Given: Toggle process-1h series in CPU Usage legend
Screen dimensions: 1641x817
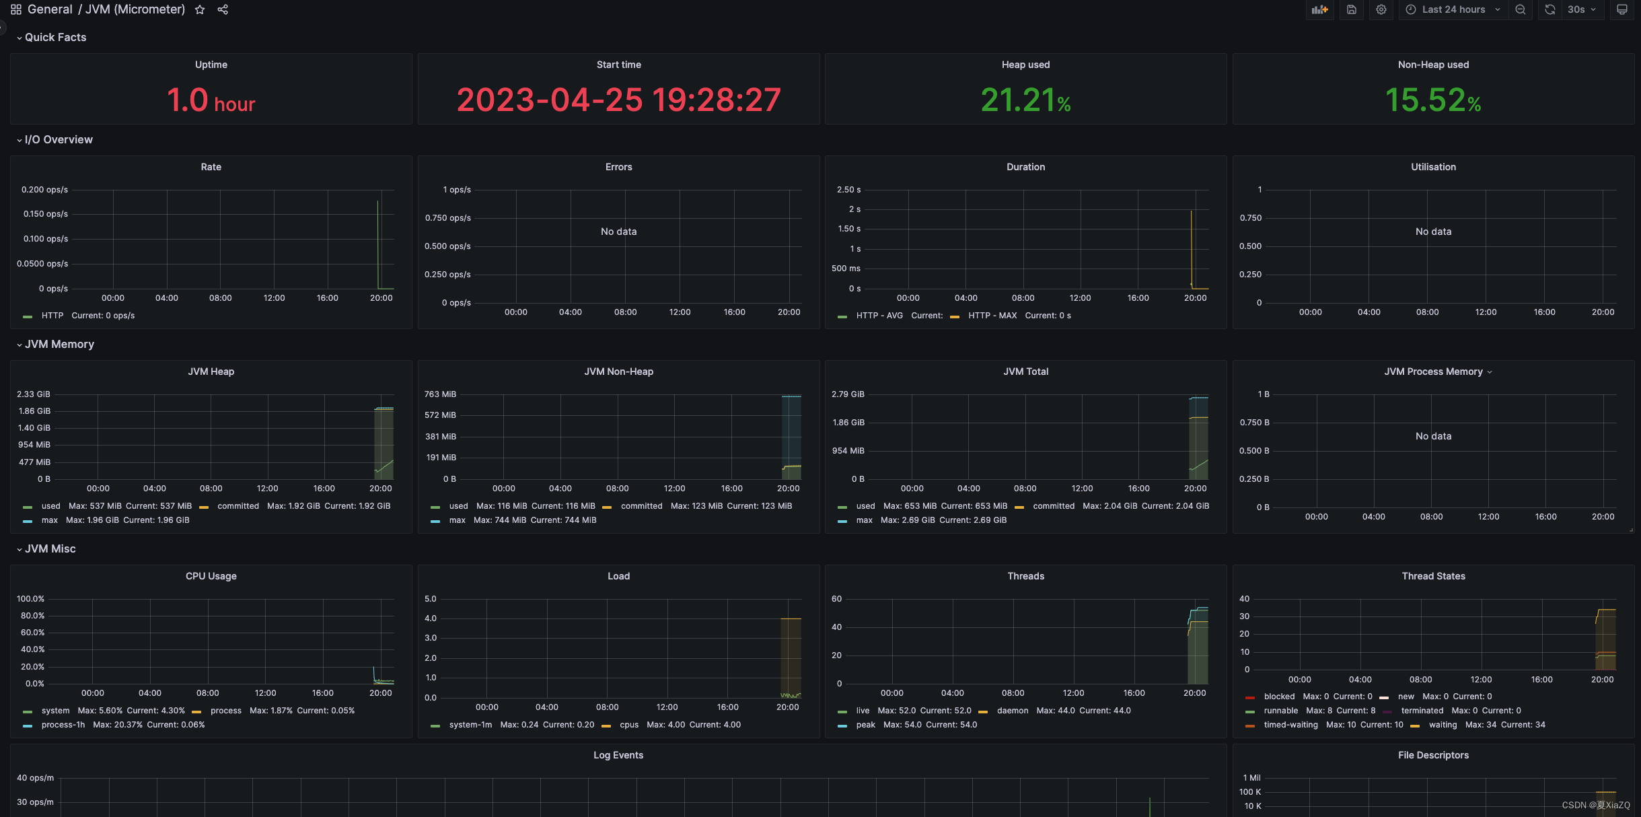Looking at the screenshot, I should coord(63,725).
